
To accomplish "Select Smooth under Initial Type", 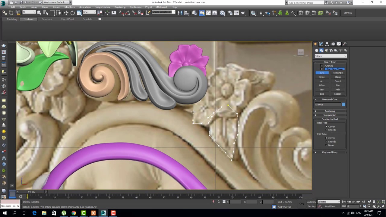I will 326,130.
